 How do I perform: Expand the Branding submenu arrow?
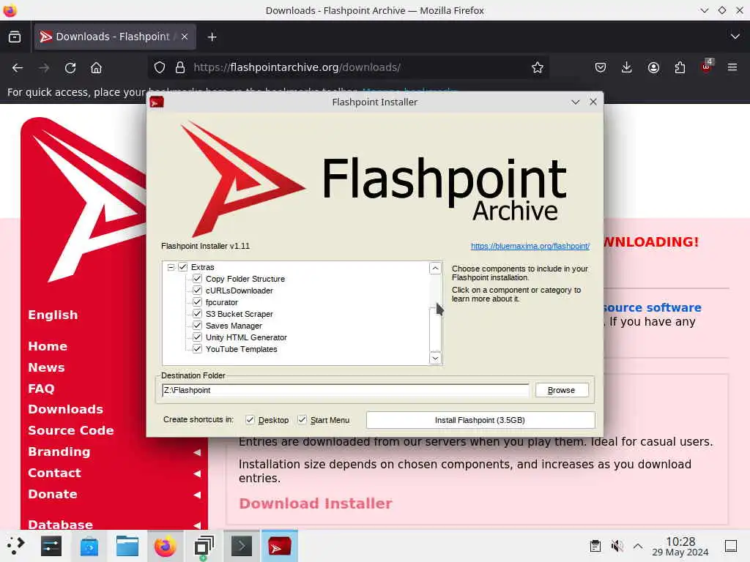click(197, 452)
